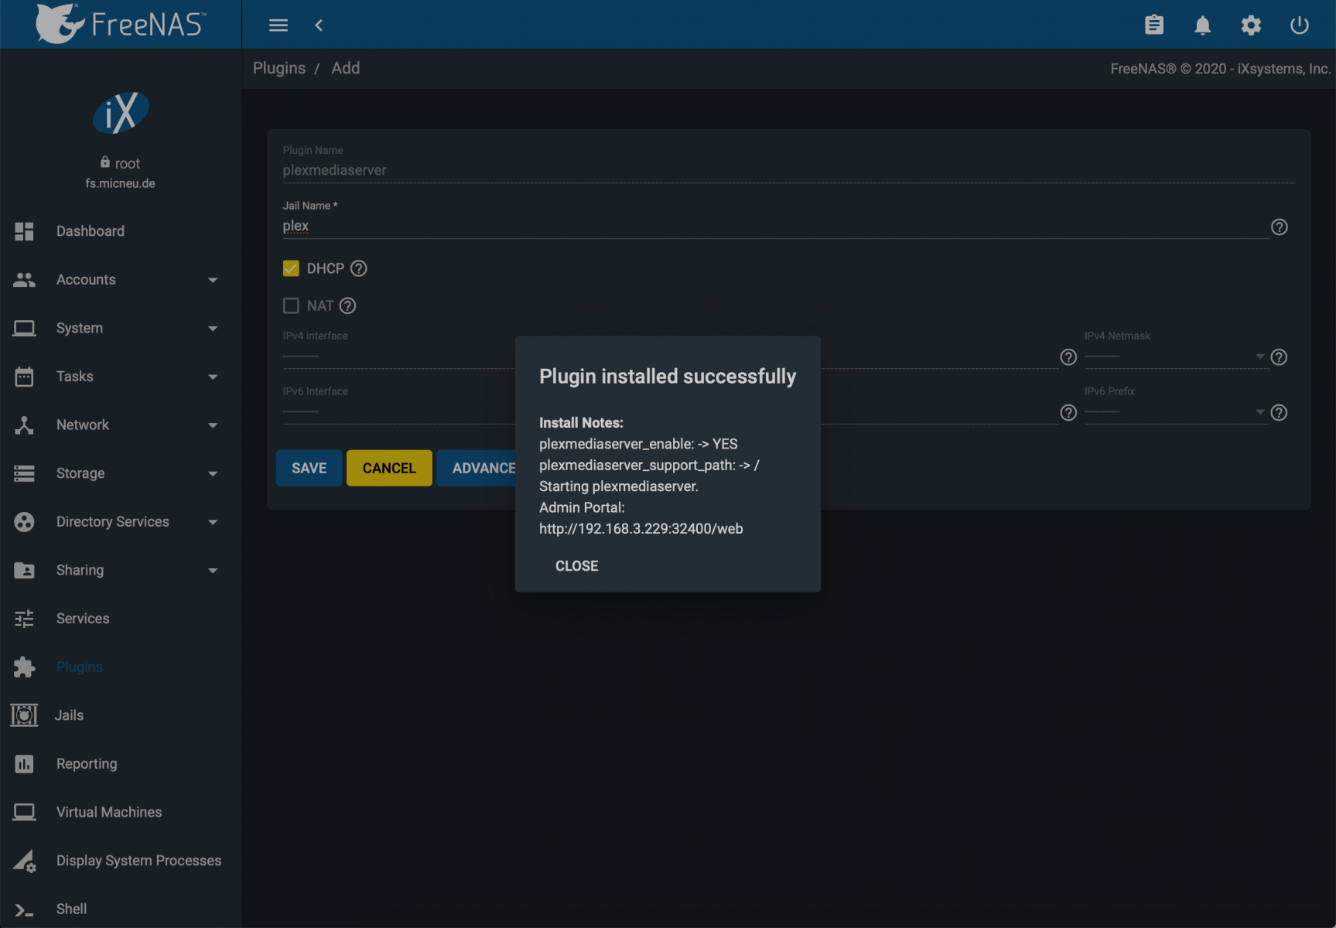Open Jails in the sidebar
Screen dimensions: 1336x928
pyautogui.click(x=69, y=715)
